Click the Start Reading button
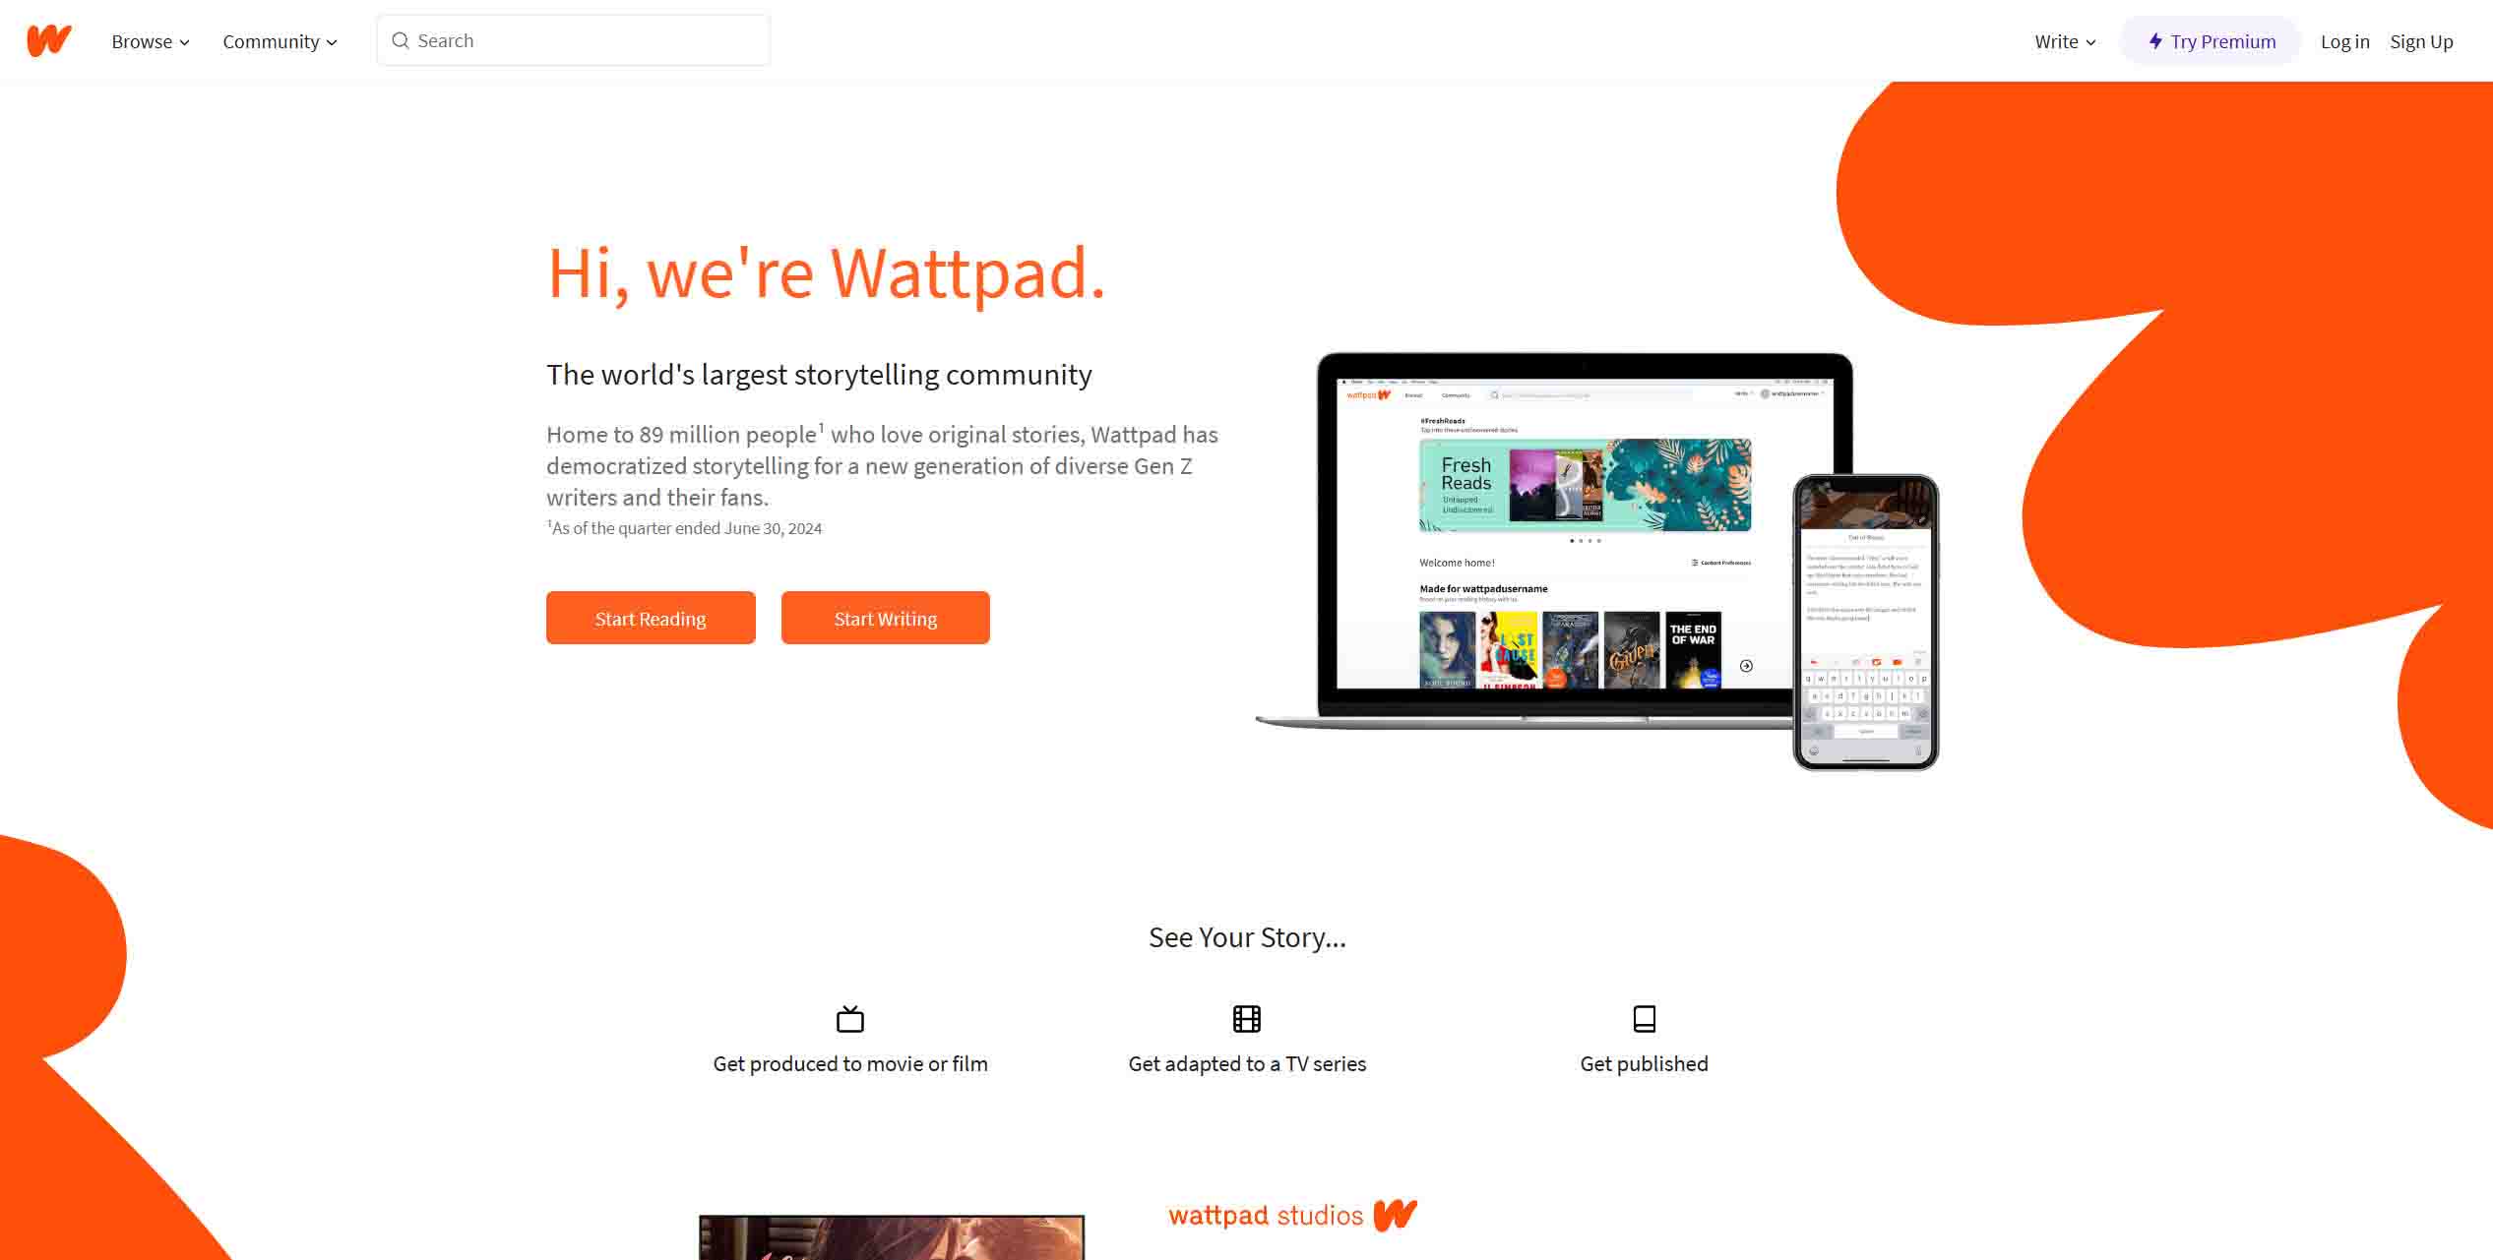The width and height of the screenshot is (2493, 1260). 651,618
